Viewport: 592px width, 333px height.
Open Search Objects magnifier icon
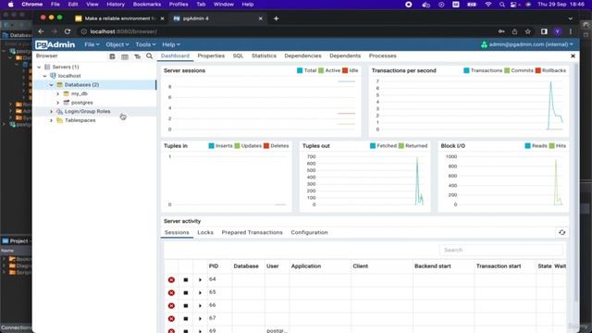point(150,55)
